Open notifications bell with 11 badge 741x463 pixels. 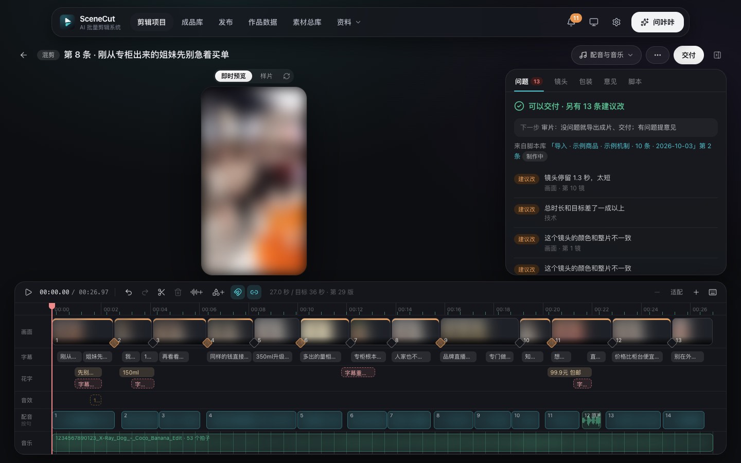point(571,22)
